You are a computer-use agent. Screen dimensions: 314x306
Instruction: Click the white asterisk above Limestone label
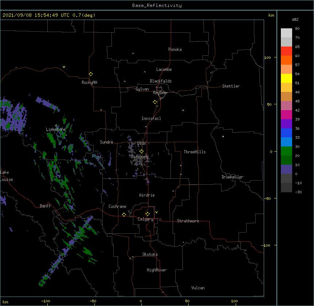[x=56, y=125]
